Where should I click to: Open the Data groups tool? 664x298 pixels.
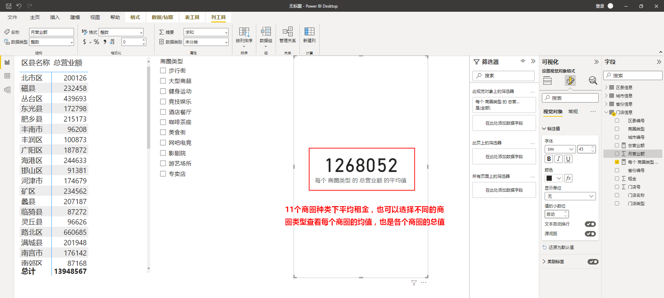pyautogui.click(x=266, y=36)
